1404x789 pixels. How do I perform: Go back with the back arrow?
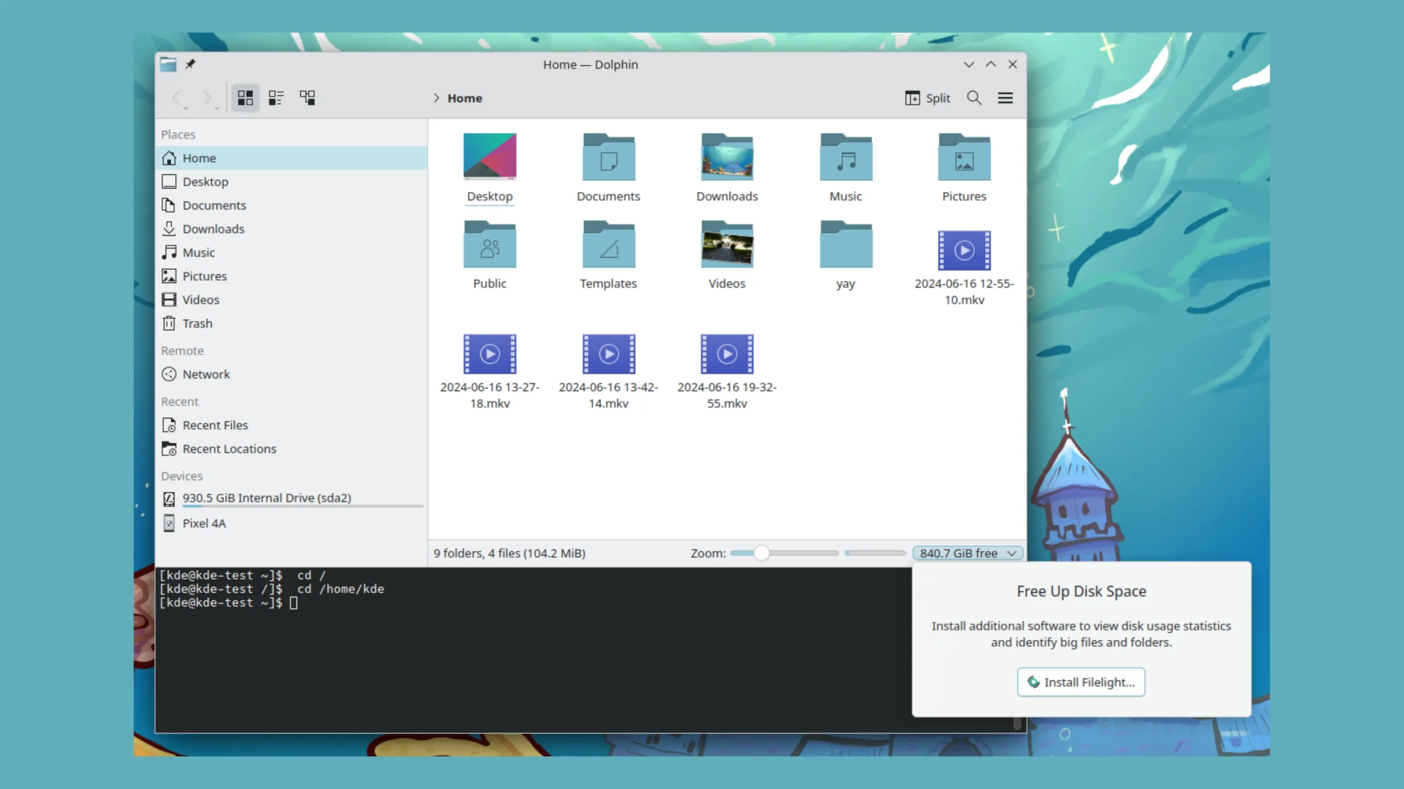point(176,98)
